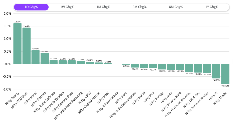Click the Nifty Realty bar
Screen dimensions: 233x122
tap(17, 44)
